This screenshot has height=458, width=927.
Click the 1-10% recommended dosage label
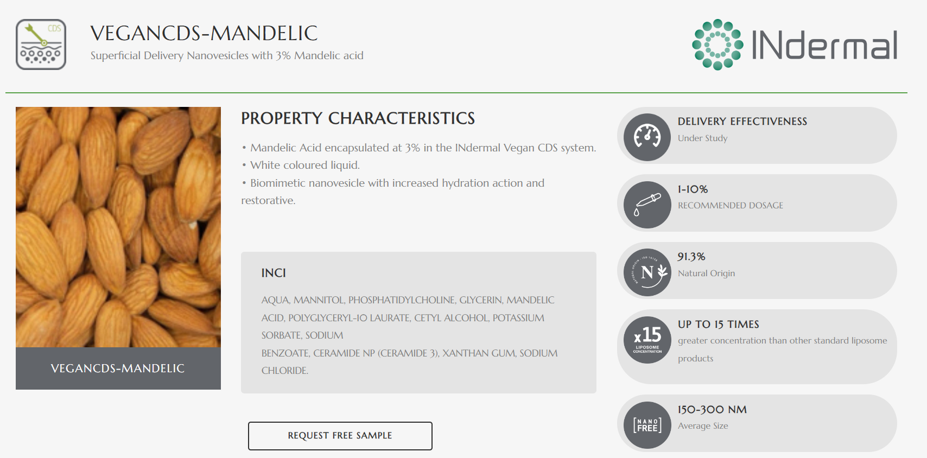click(693, 189)
